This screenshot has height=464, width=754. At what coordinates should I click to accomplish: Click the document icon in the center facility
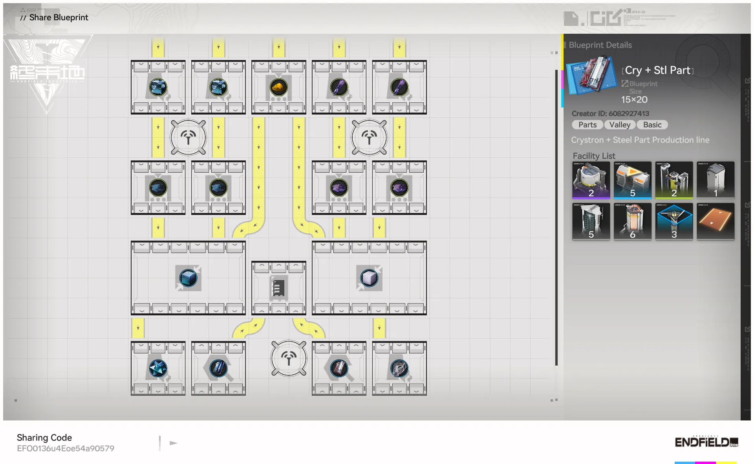[278, 288]
